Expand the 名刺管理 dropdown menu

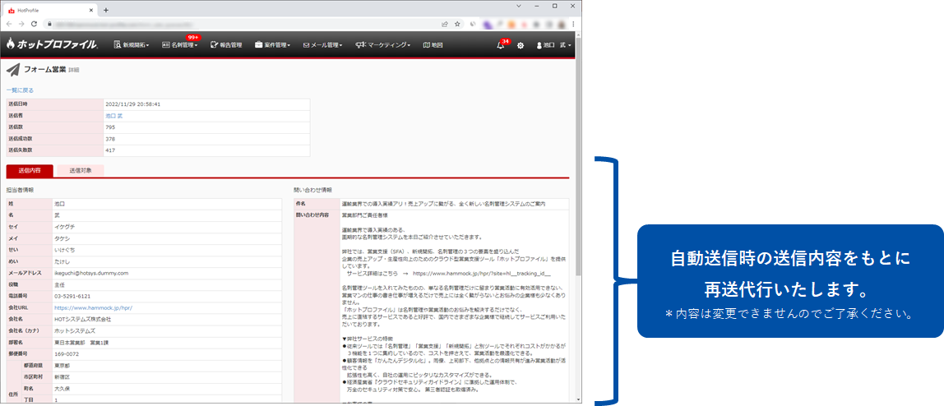click(x=179, y=45)
